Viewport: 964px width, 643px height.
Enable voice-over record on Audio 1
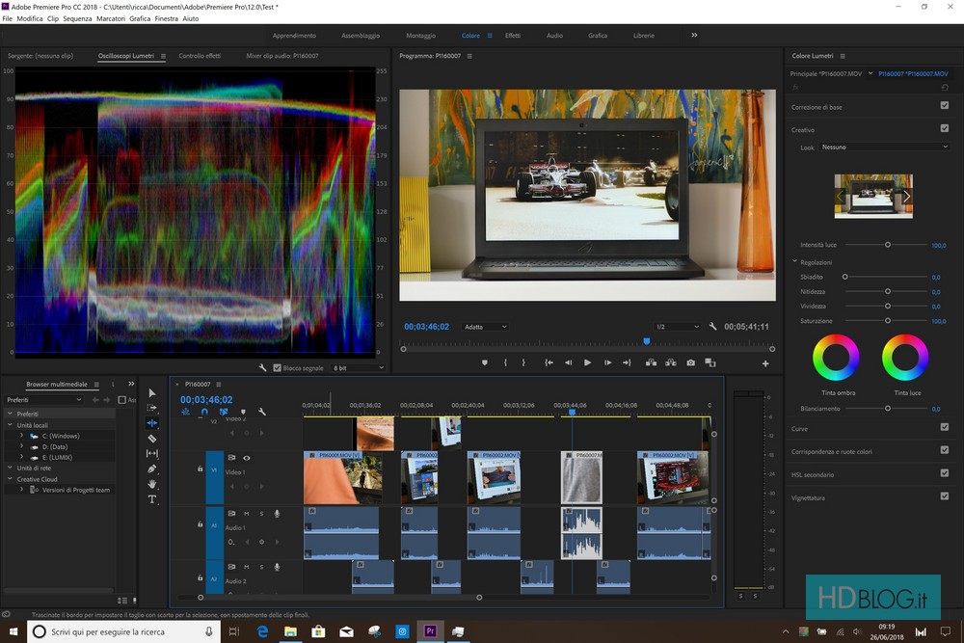[x=277, y=513]
